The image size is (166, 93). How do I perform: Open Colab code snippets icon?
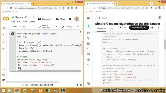coord(4,69)
